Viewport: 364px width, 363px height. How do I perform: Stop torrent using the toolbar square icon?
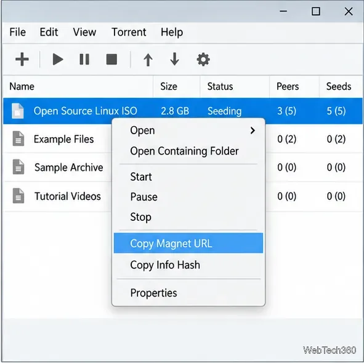coord(111,59)
